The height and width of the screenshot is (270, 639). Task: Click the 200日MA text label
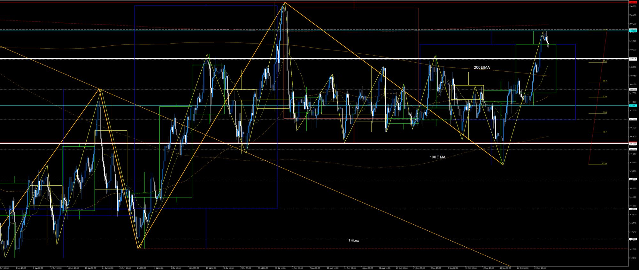[x=481, y=67]
